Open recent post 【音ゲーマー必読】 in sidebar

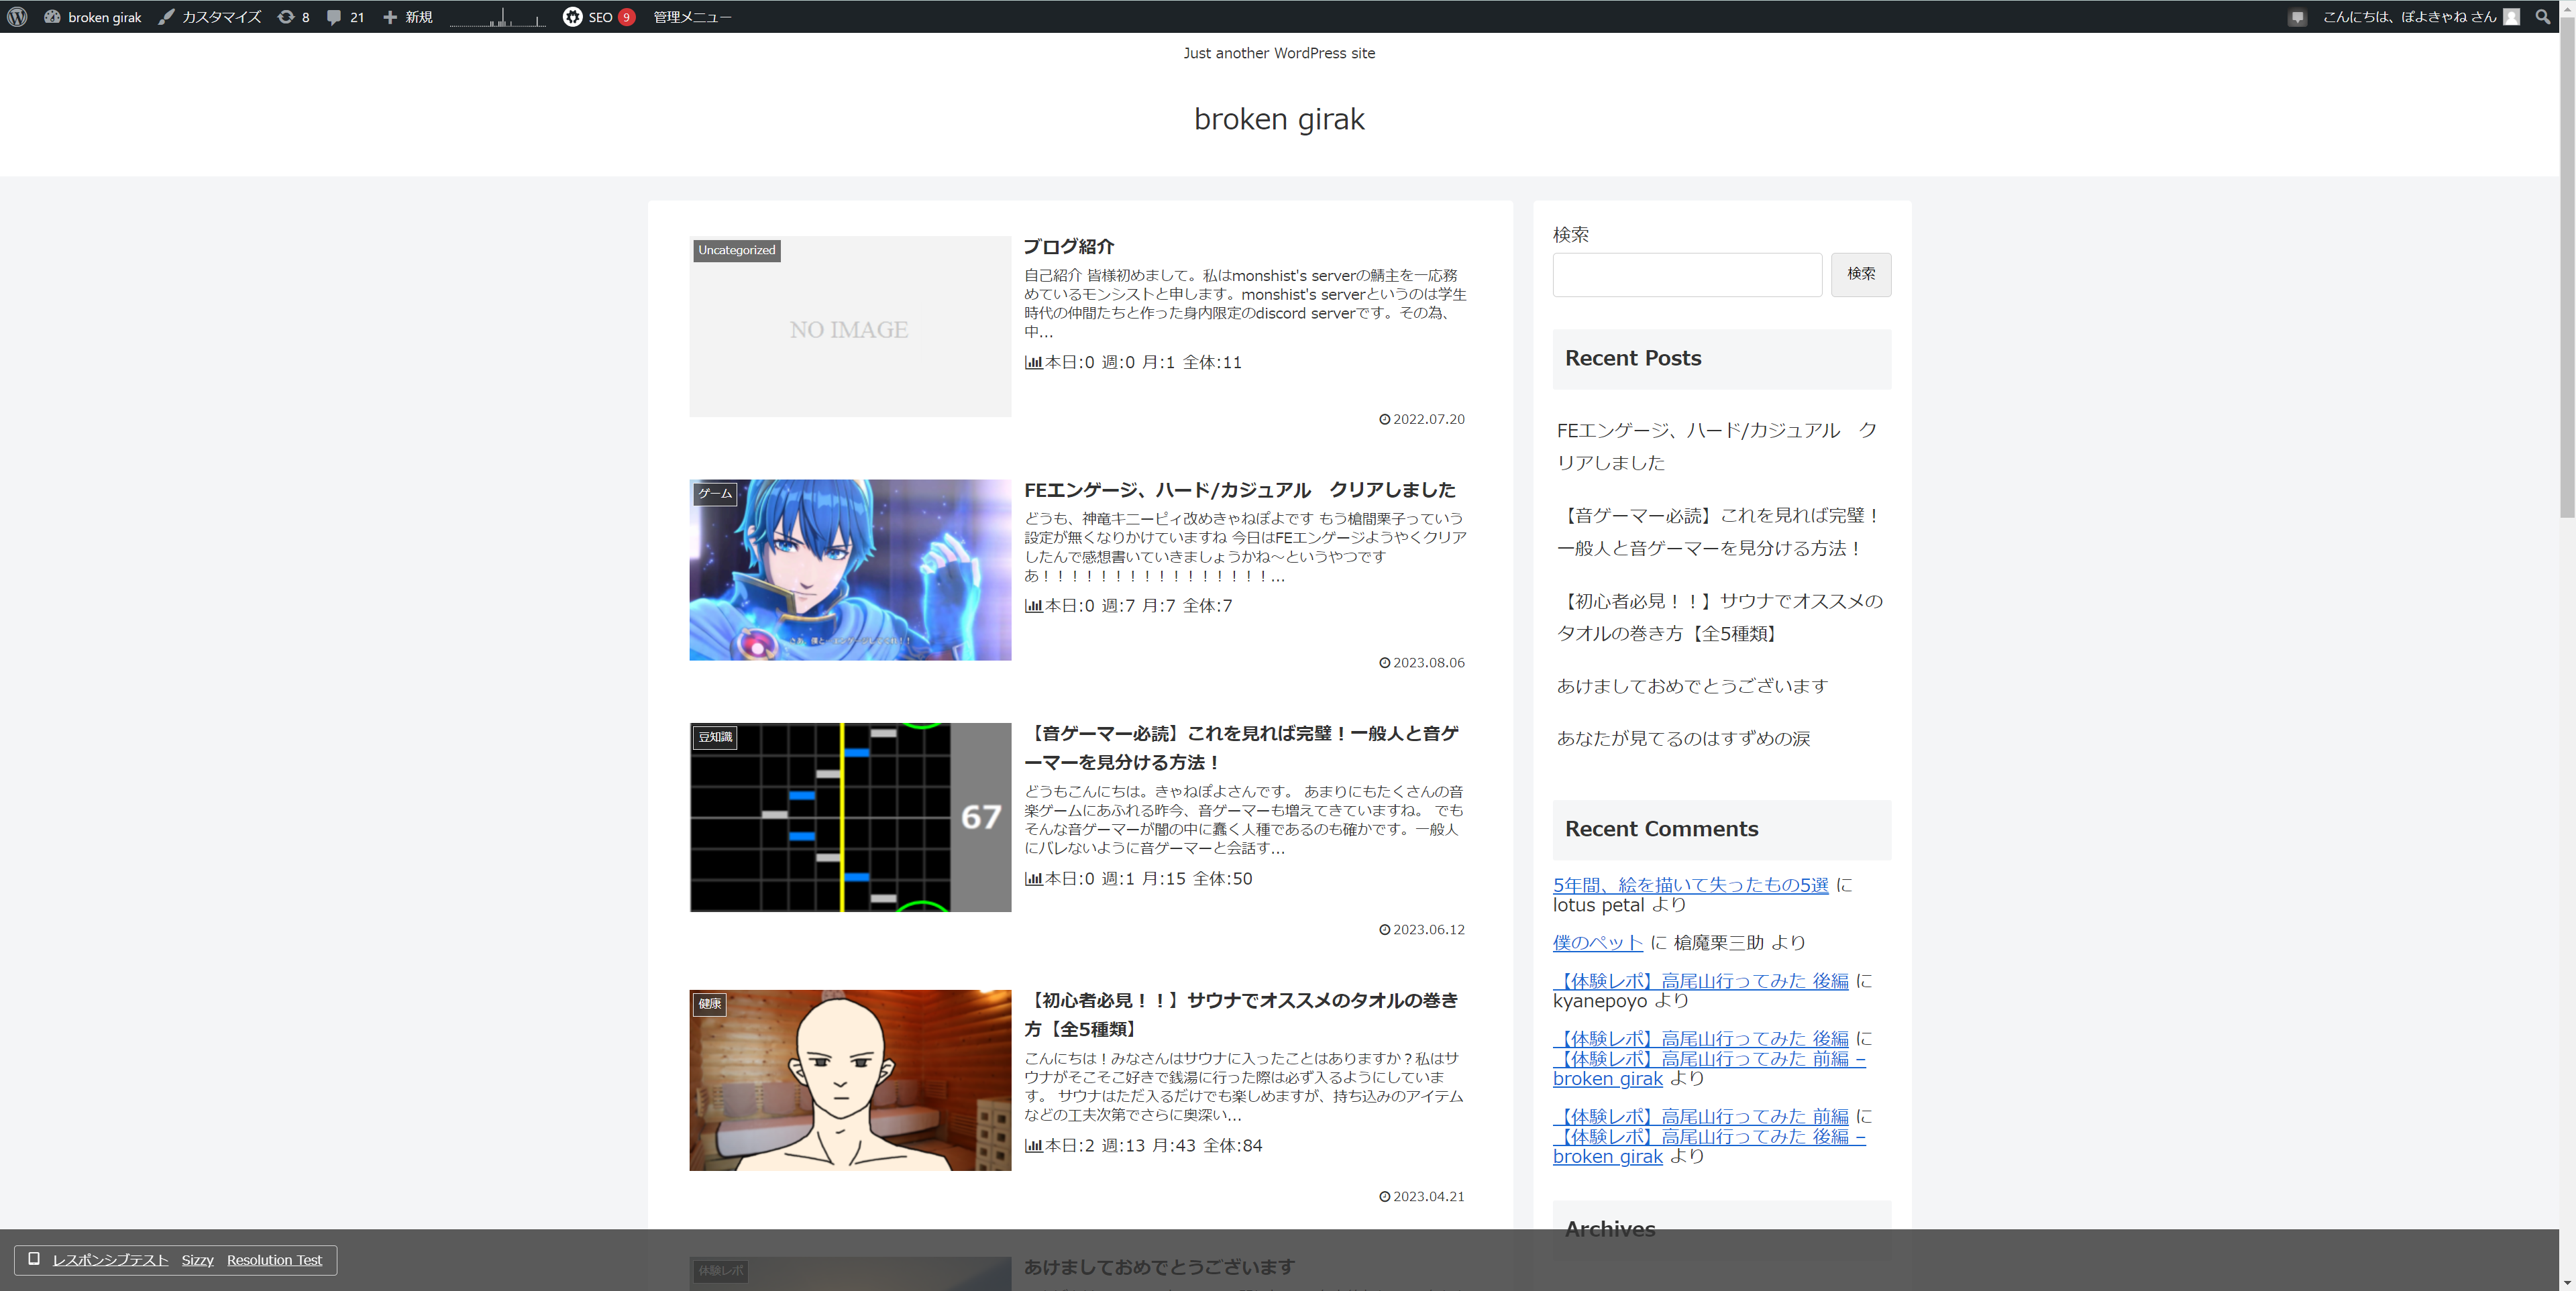coord(1718,532)
